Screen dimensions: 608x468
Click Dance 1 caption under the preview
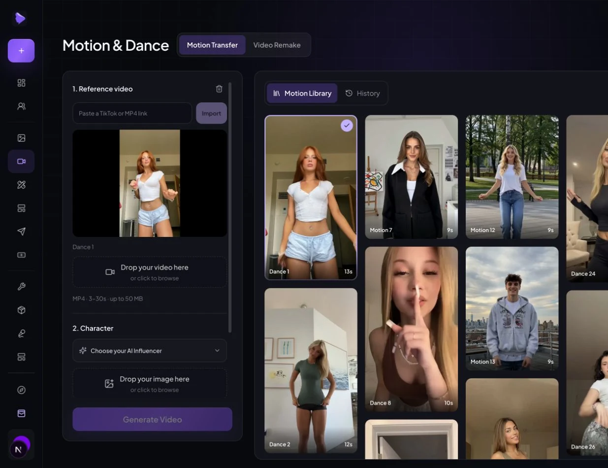83,247
